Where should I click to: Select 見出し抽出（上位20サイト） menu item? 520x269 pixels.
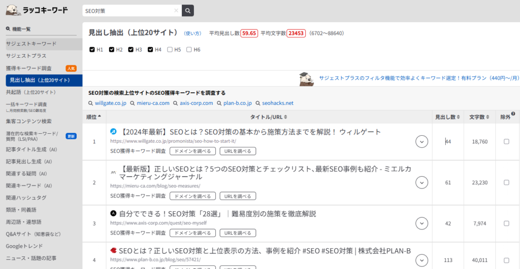click(x=44, y=81)
